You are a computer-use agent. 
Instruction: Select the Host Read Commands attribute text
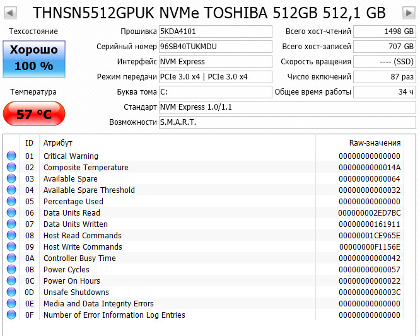[83, 236]
